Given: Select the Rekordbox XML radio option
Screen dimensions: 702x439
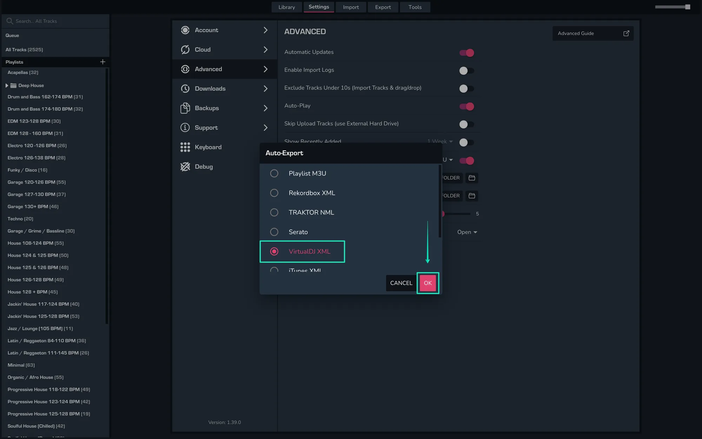Looking at the screenshot, I should (x=274, y=193).
